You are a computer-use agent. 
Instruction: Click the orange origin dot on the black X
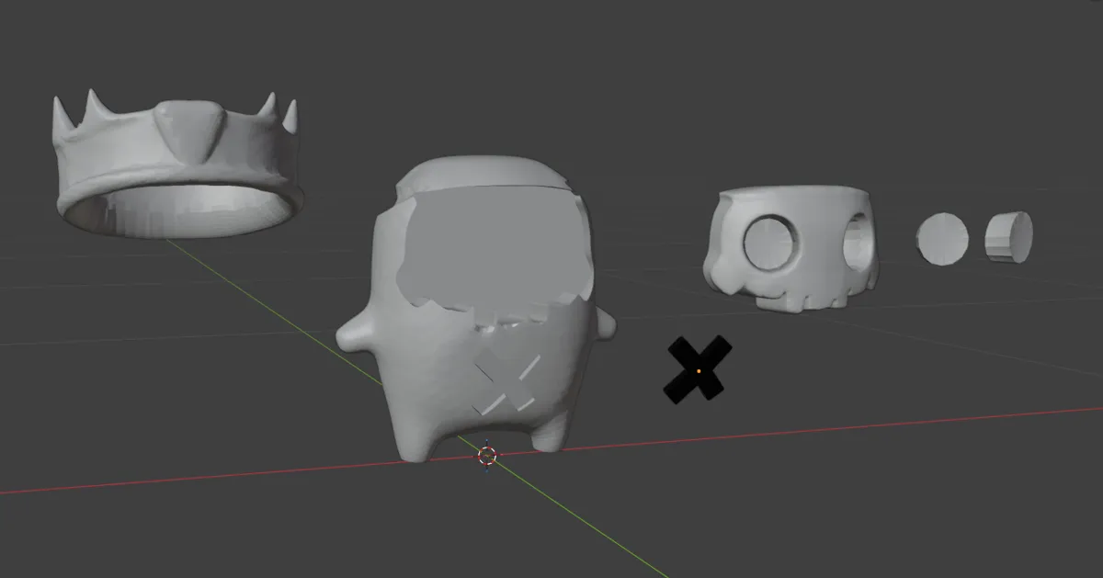click(x=699, y=370)
